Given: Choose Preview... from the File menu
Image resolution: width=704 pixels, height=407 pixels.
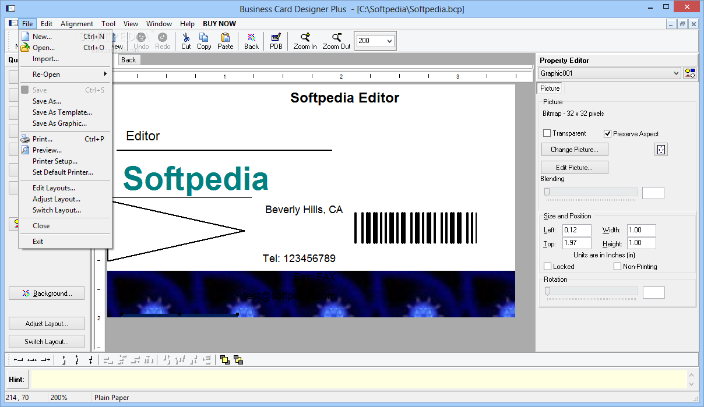Looking at the screenshot, I should click(x=65, y=150).
